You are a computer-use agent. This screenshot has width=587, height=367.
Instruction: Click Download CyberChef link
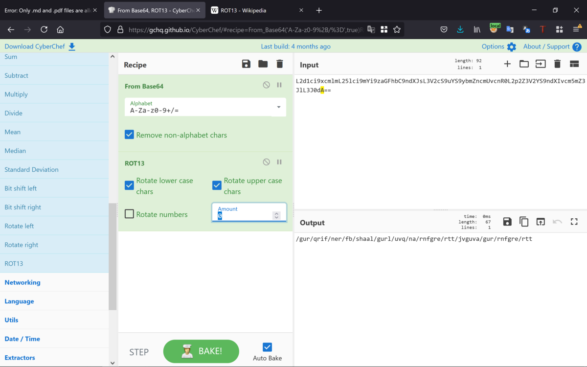pyautogui.click(x=34, y=46)
